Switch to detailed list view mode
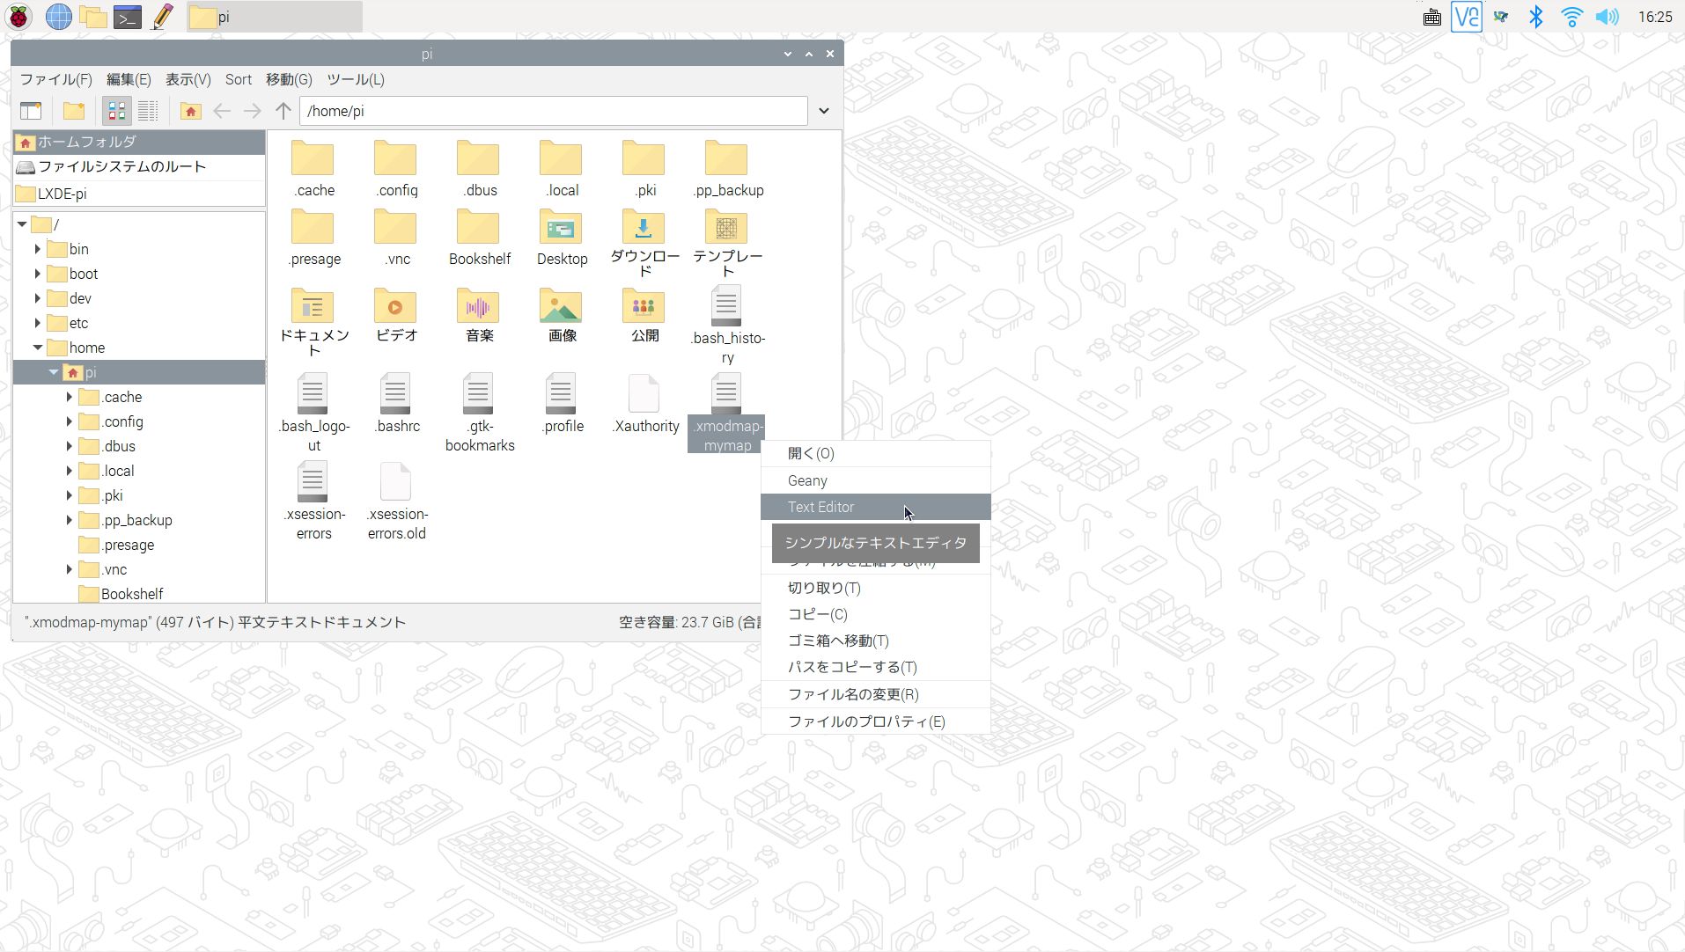Viewport: 1685px width, 952px height. coord(148,111)
